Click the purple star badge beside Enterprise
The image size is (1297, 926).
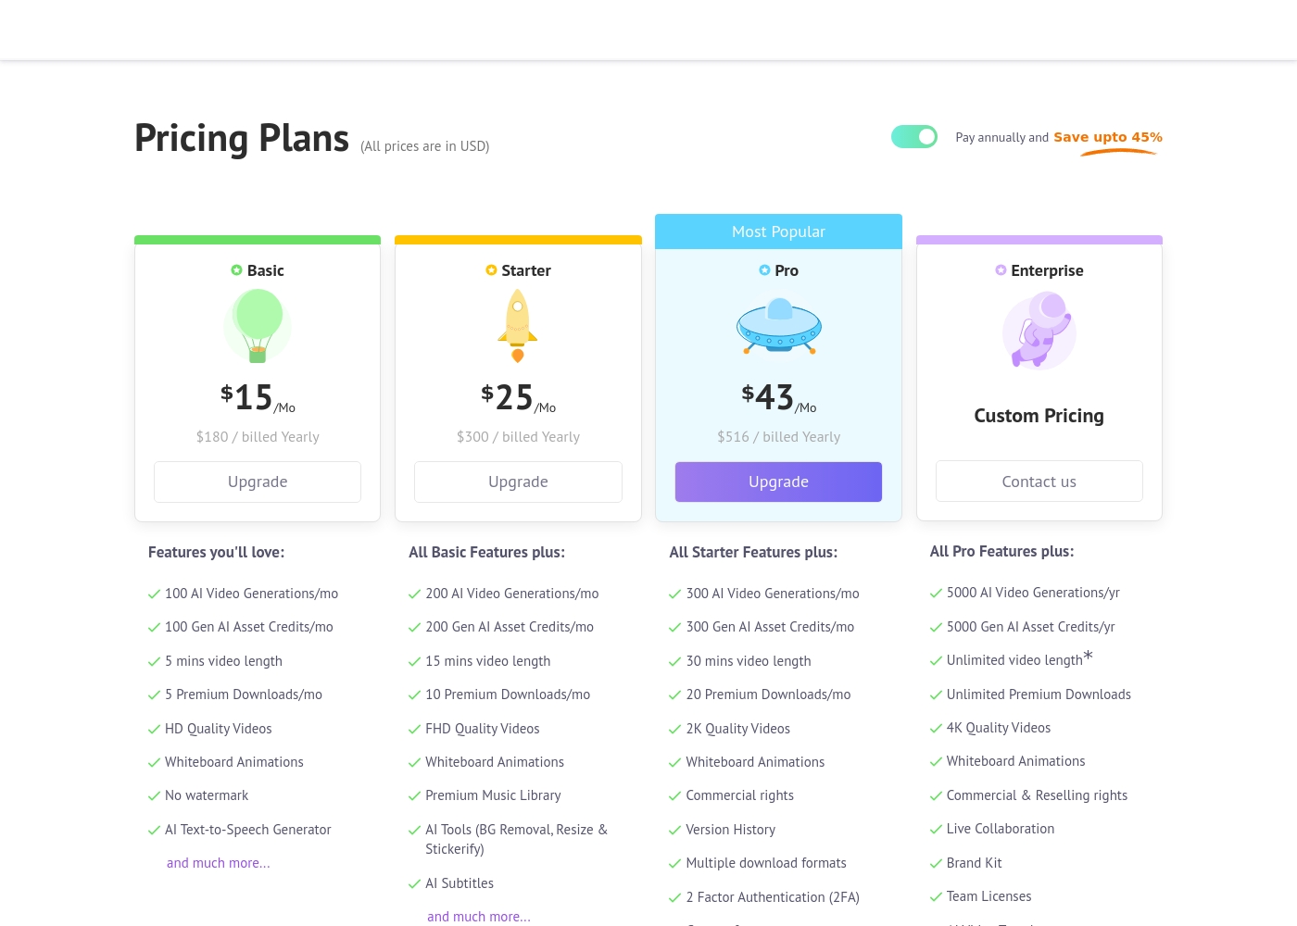tap(1001, 270)
